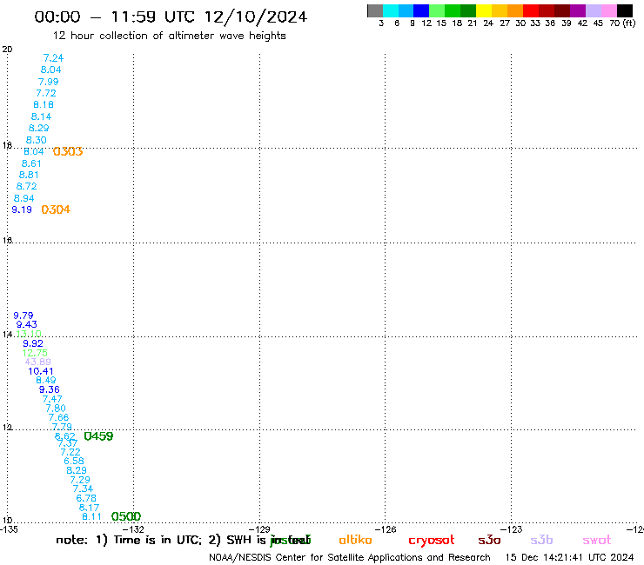Click the reading 8.49

point(46,381)
